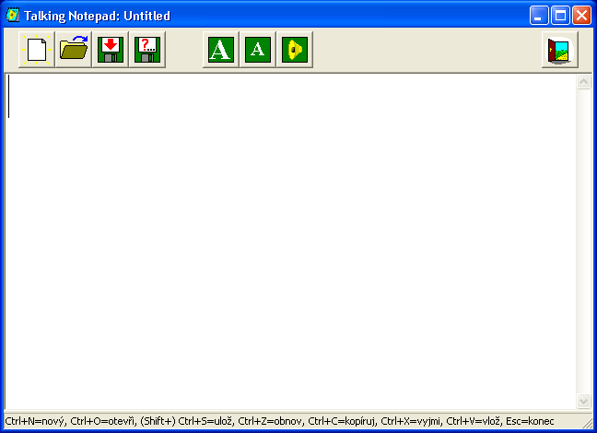Viewport: 597px width, 433px height.
Task: Decrease font size with small A icon
Action: coord(258,50)
